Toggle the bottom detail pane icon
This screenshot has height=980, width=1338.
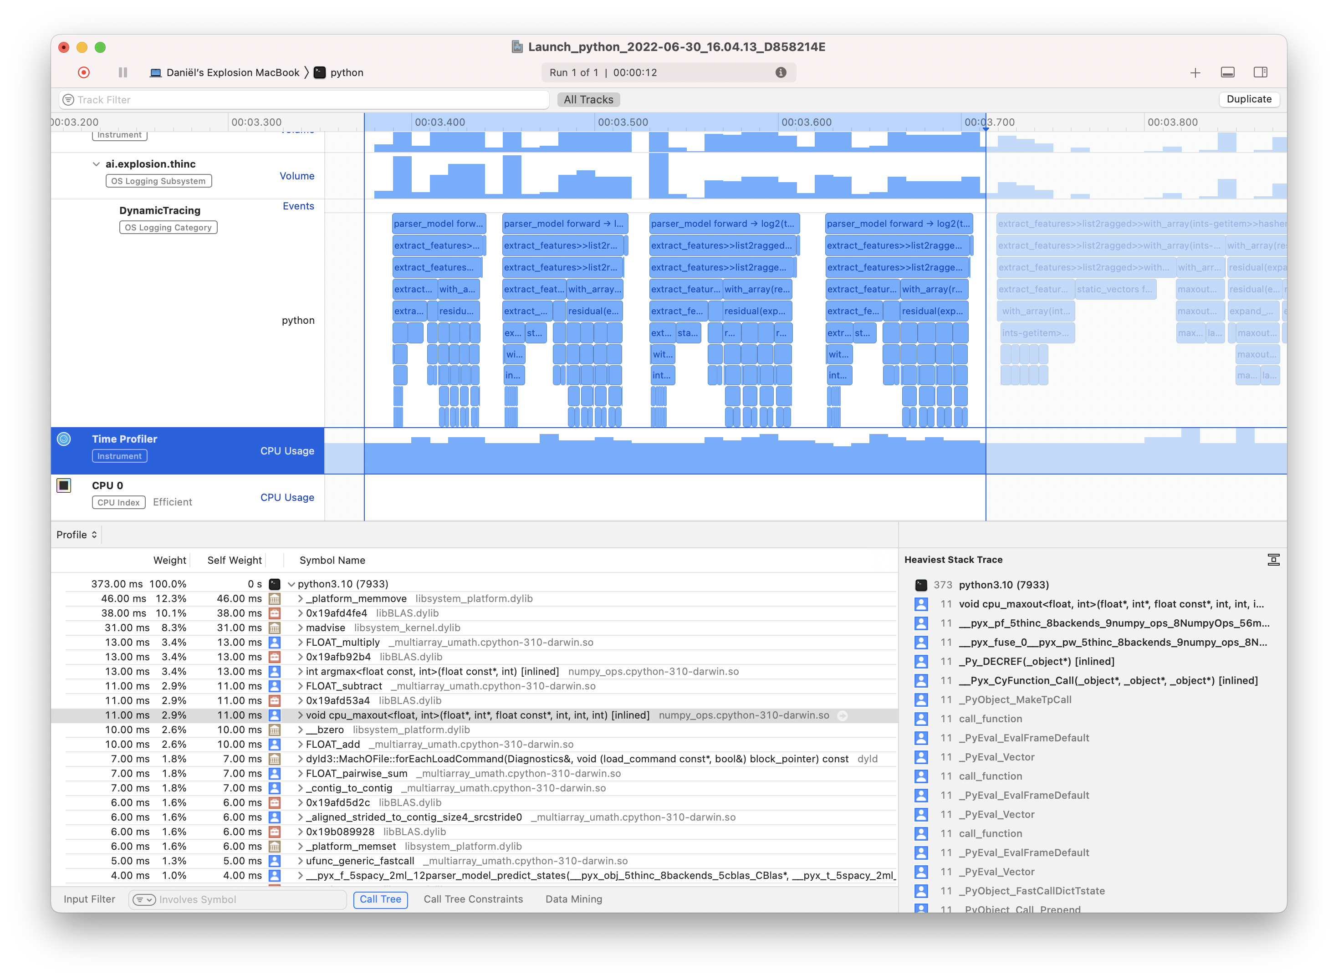pyautogui.click(x=1228, y=72)
